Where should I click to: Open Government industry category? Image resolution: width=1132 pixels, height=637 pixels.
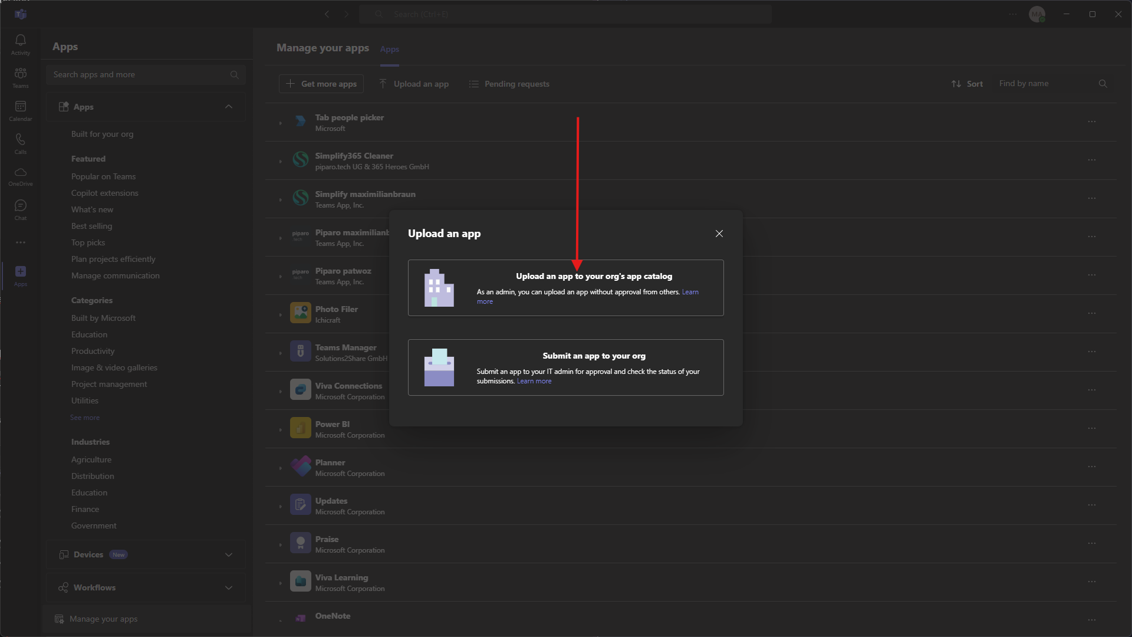pos(94,526)
